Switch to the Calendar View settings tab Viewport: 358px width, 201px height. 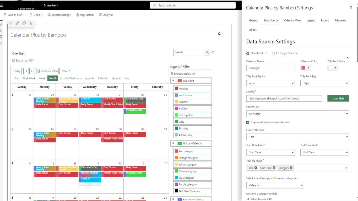click(292, 20)
